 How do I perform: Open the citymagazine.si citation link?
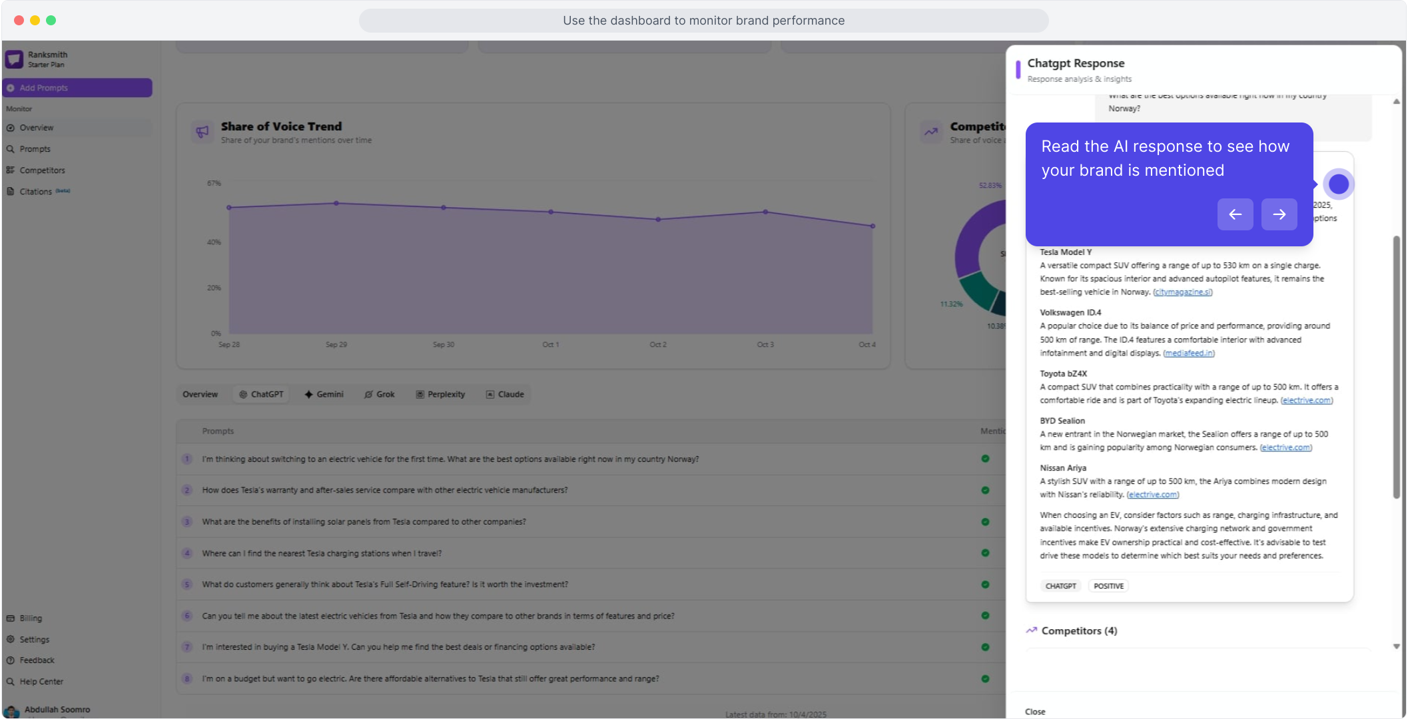tap(1182, 292)
